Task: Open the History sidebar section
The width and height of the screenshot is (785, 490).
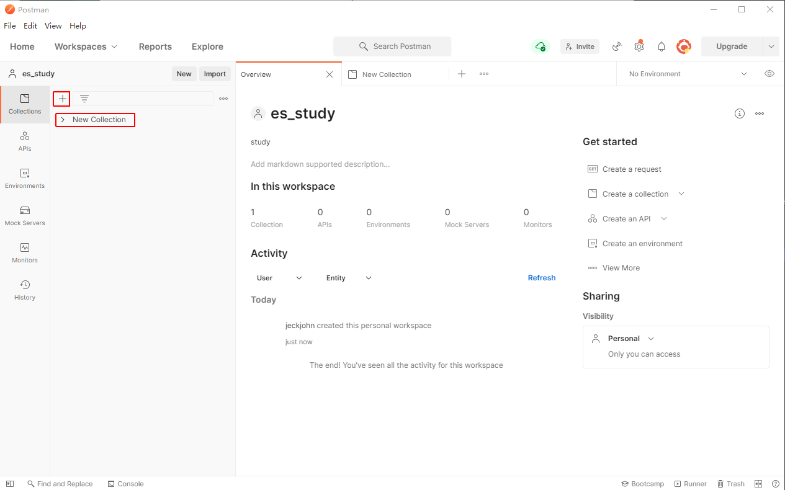Action: tap(25, 290)
